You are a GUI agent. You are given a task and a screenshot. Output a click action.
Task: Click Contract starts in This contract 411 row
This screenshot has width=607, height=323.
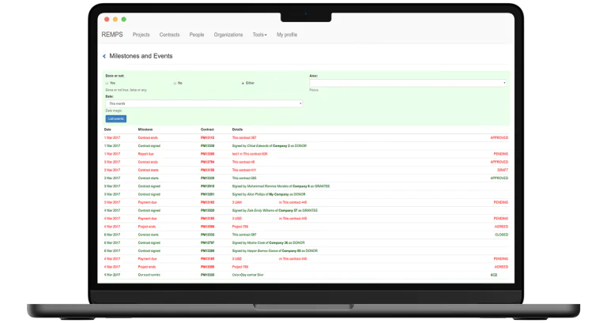click(149, 171)
